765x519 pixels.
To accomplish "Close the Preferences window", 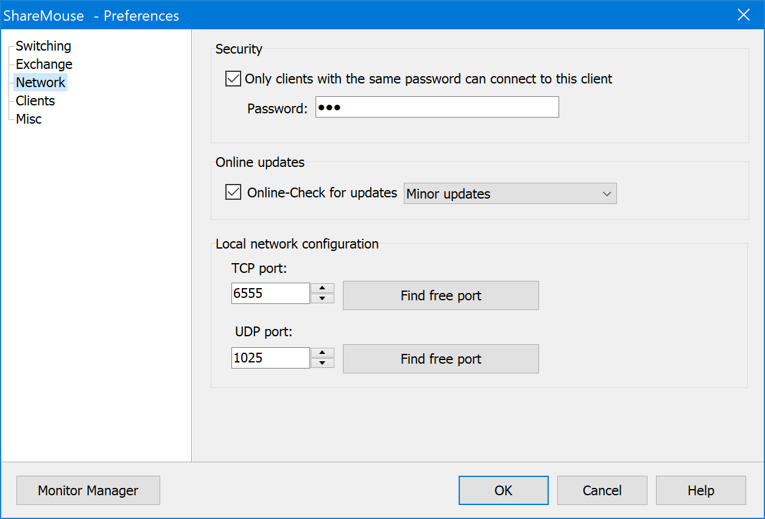I will click(x=744, y=15).
